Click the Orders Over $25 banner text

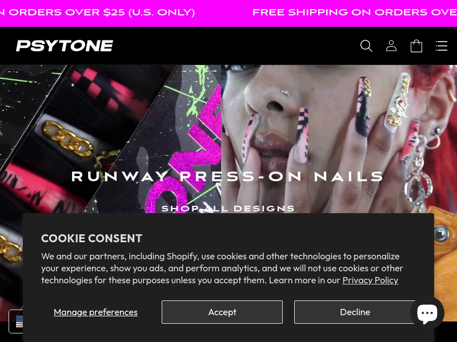[x=97, y=13]
